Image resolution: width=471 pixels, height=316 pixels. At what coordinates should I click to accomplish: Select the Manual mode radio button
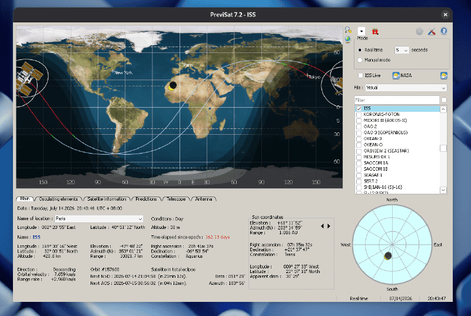tap(360, 60)
